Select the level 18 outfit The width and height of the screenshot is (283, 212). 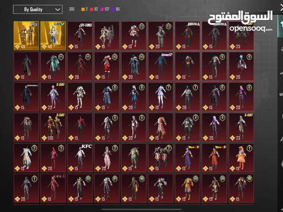241,188
